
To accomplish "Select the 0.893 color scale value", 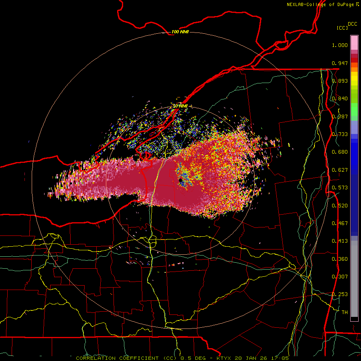I will [340, 81].
